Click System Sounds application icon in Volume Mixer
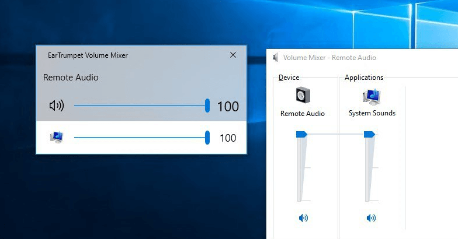 [372, 97]
